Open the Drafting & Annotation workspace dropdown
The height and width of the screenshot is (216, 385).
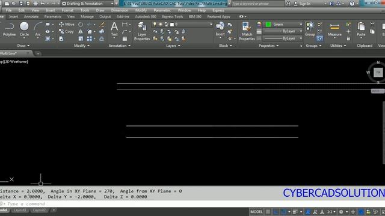click(88, 4)
